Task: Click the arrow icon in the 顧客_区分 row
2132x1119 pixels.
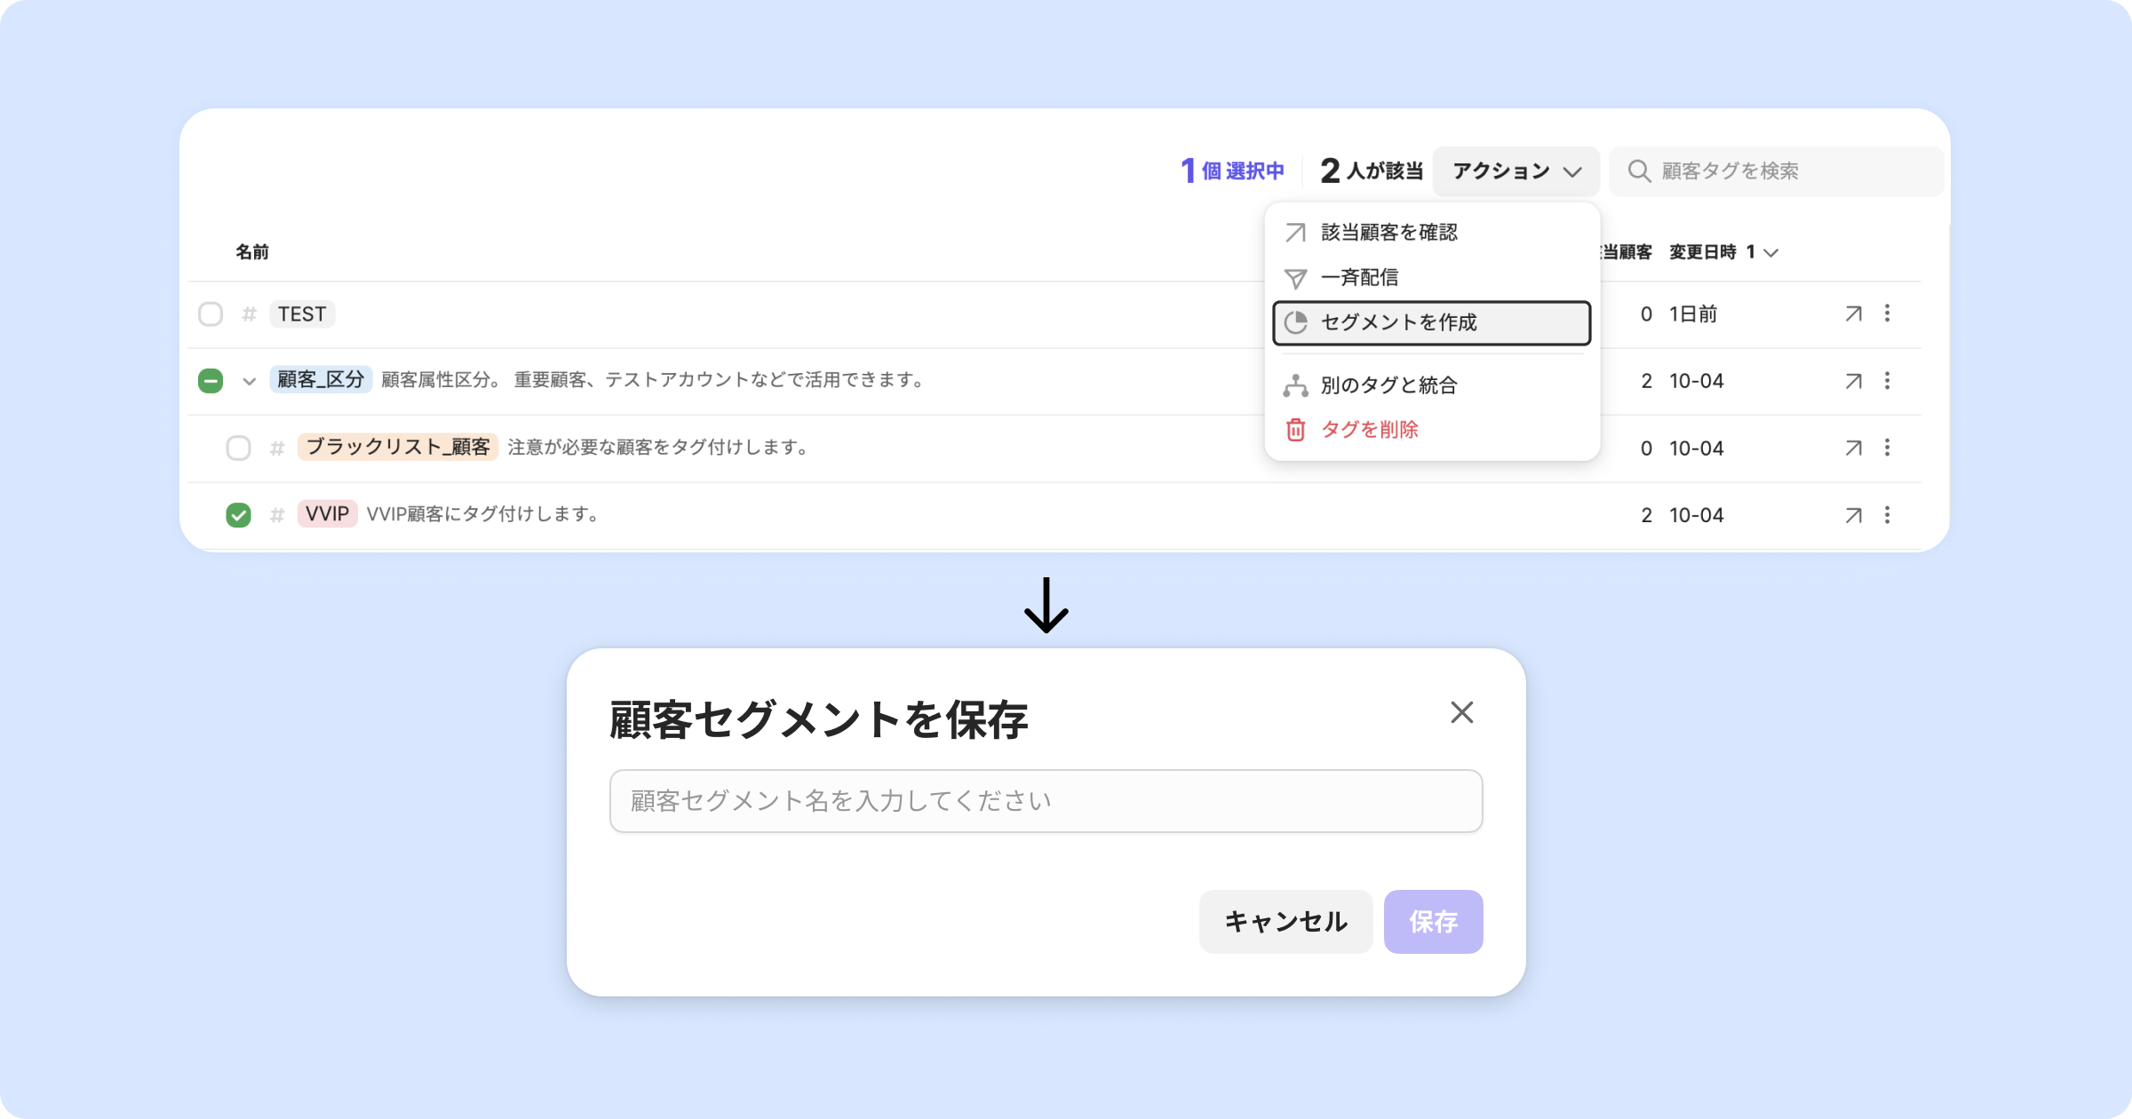Action: (1853, 381)
